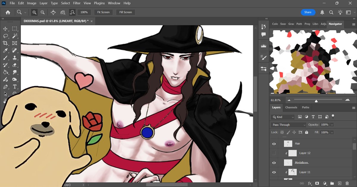Select the Paint Bucket tool

5,72
